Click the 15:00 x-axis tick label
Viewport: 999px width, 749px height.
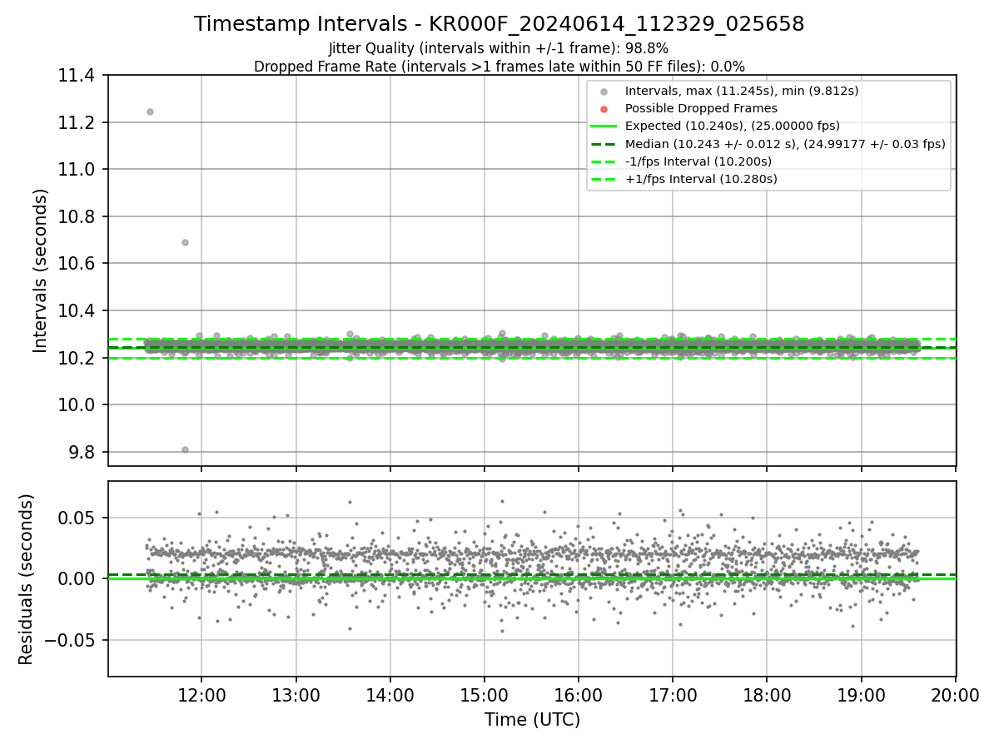click(x=484, y=694)
